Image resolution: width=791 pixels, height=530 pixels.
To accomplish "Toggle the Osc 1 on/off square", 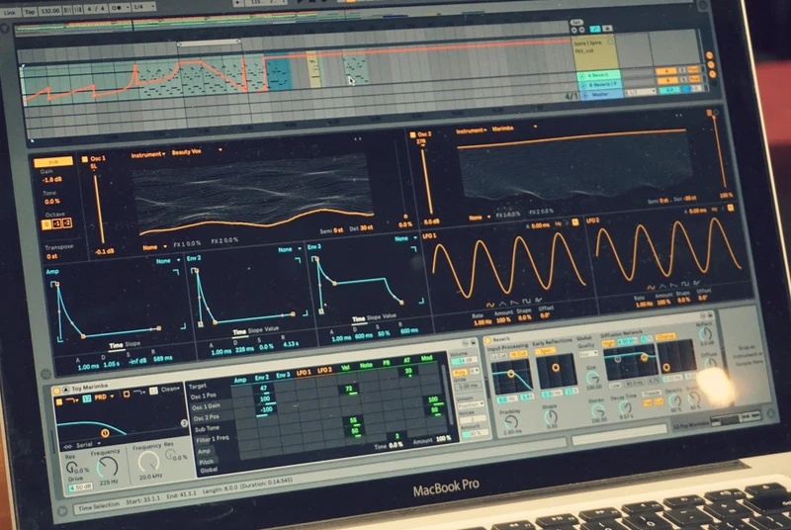I will pos(85,159).
